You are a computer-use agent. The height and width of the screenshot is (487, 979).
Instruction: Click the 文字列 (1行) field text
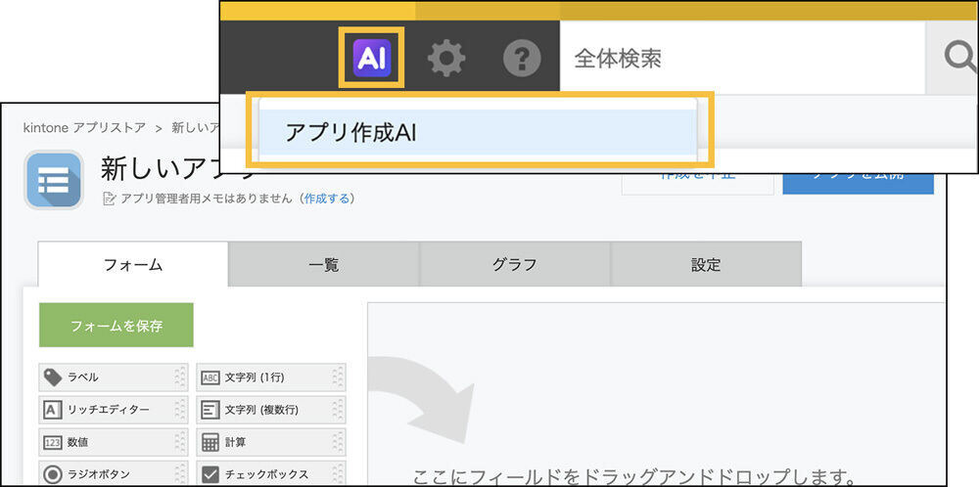[255, 377]
